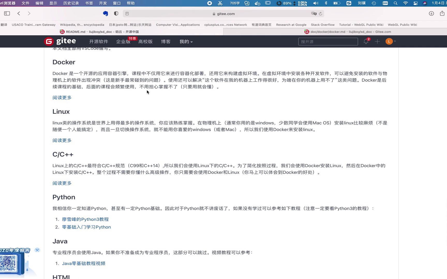Open the 帮助 menu

(x=131, y=3)
